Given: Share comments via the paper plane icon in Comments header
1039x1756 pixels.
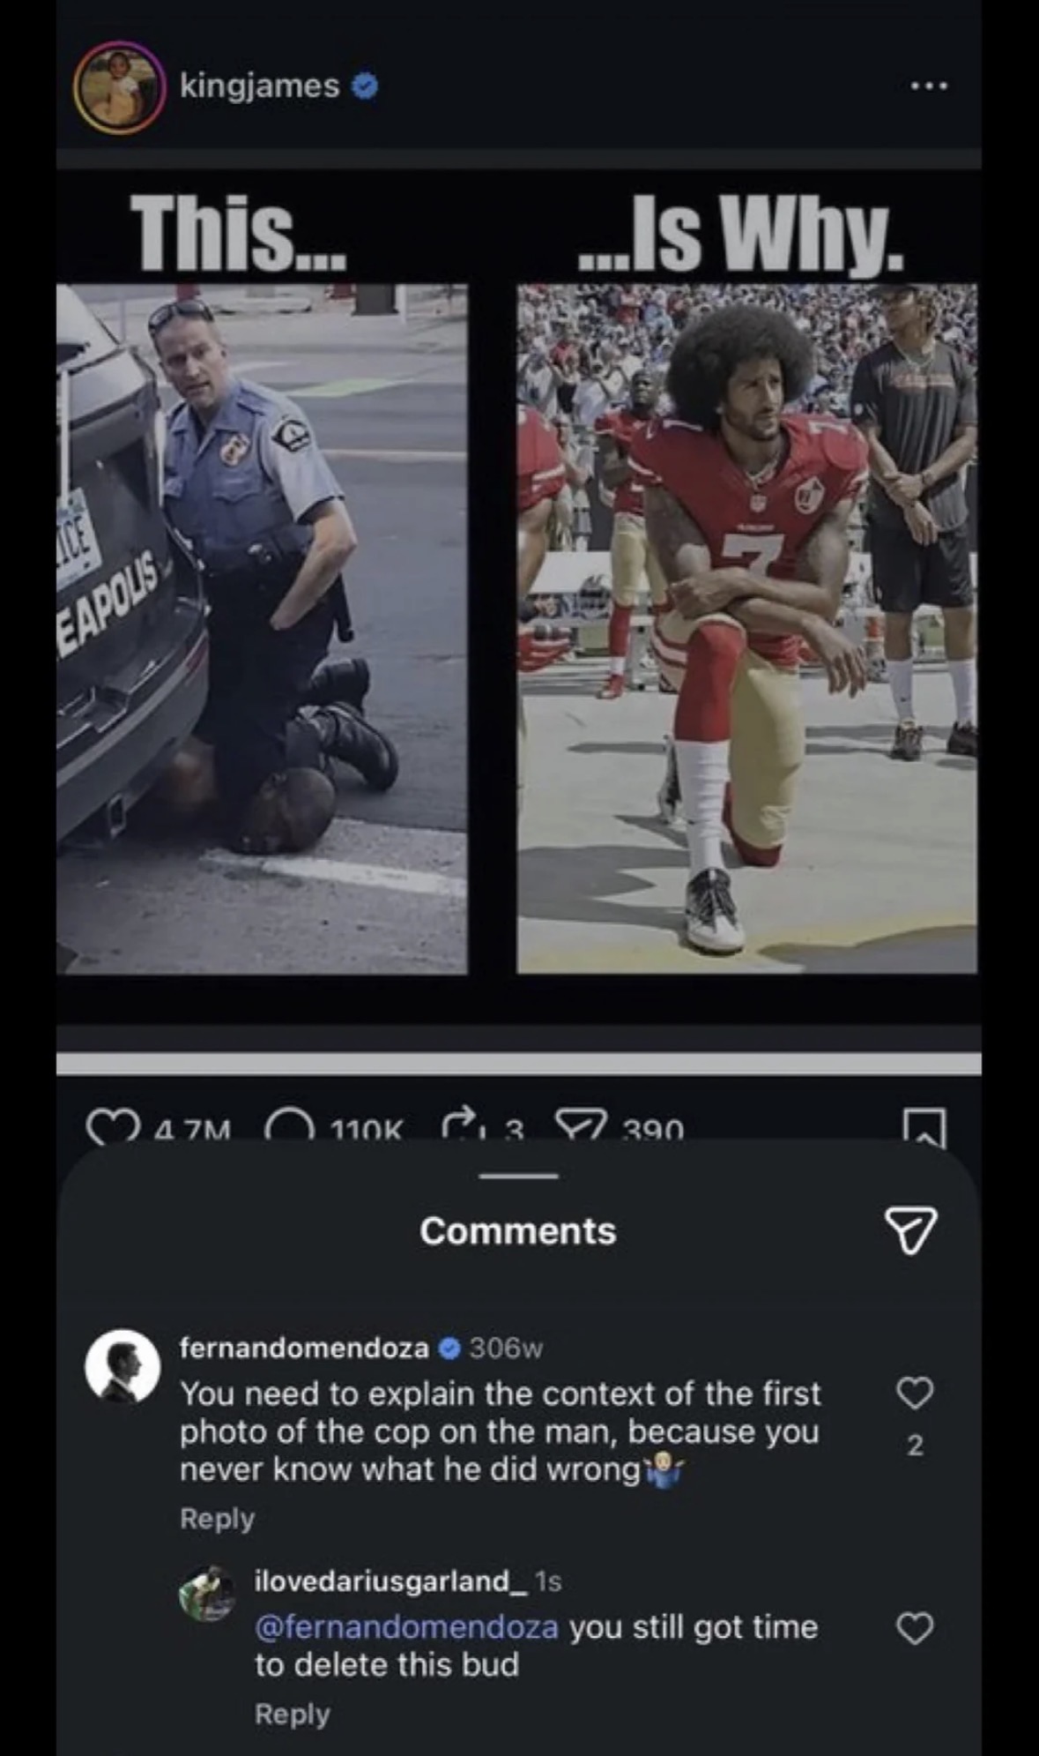Looking at the screenshot, I should [910, 1230].
